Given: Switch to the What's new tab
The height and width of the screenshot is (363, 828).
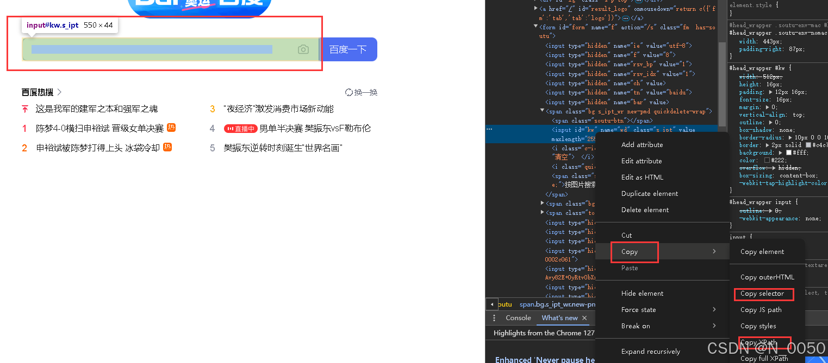Looking at the screenshot, I should click(559, 318).
